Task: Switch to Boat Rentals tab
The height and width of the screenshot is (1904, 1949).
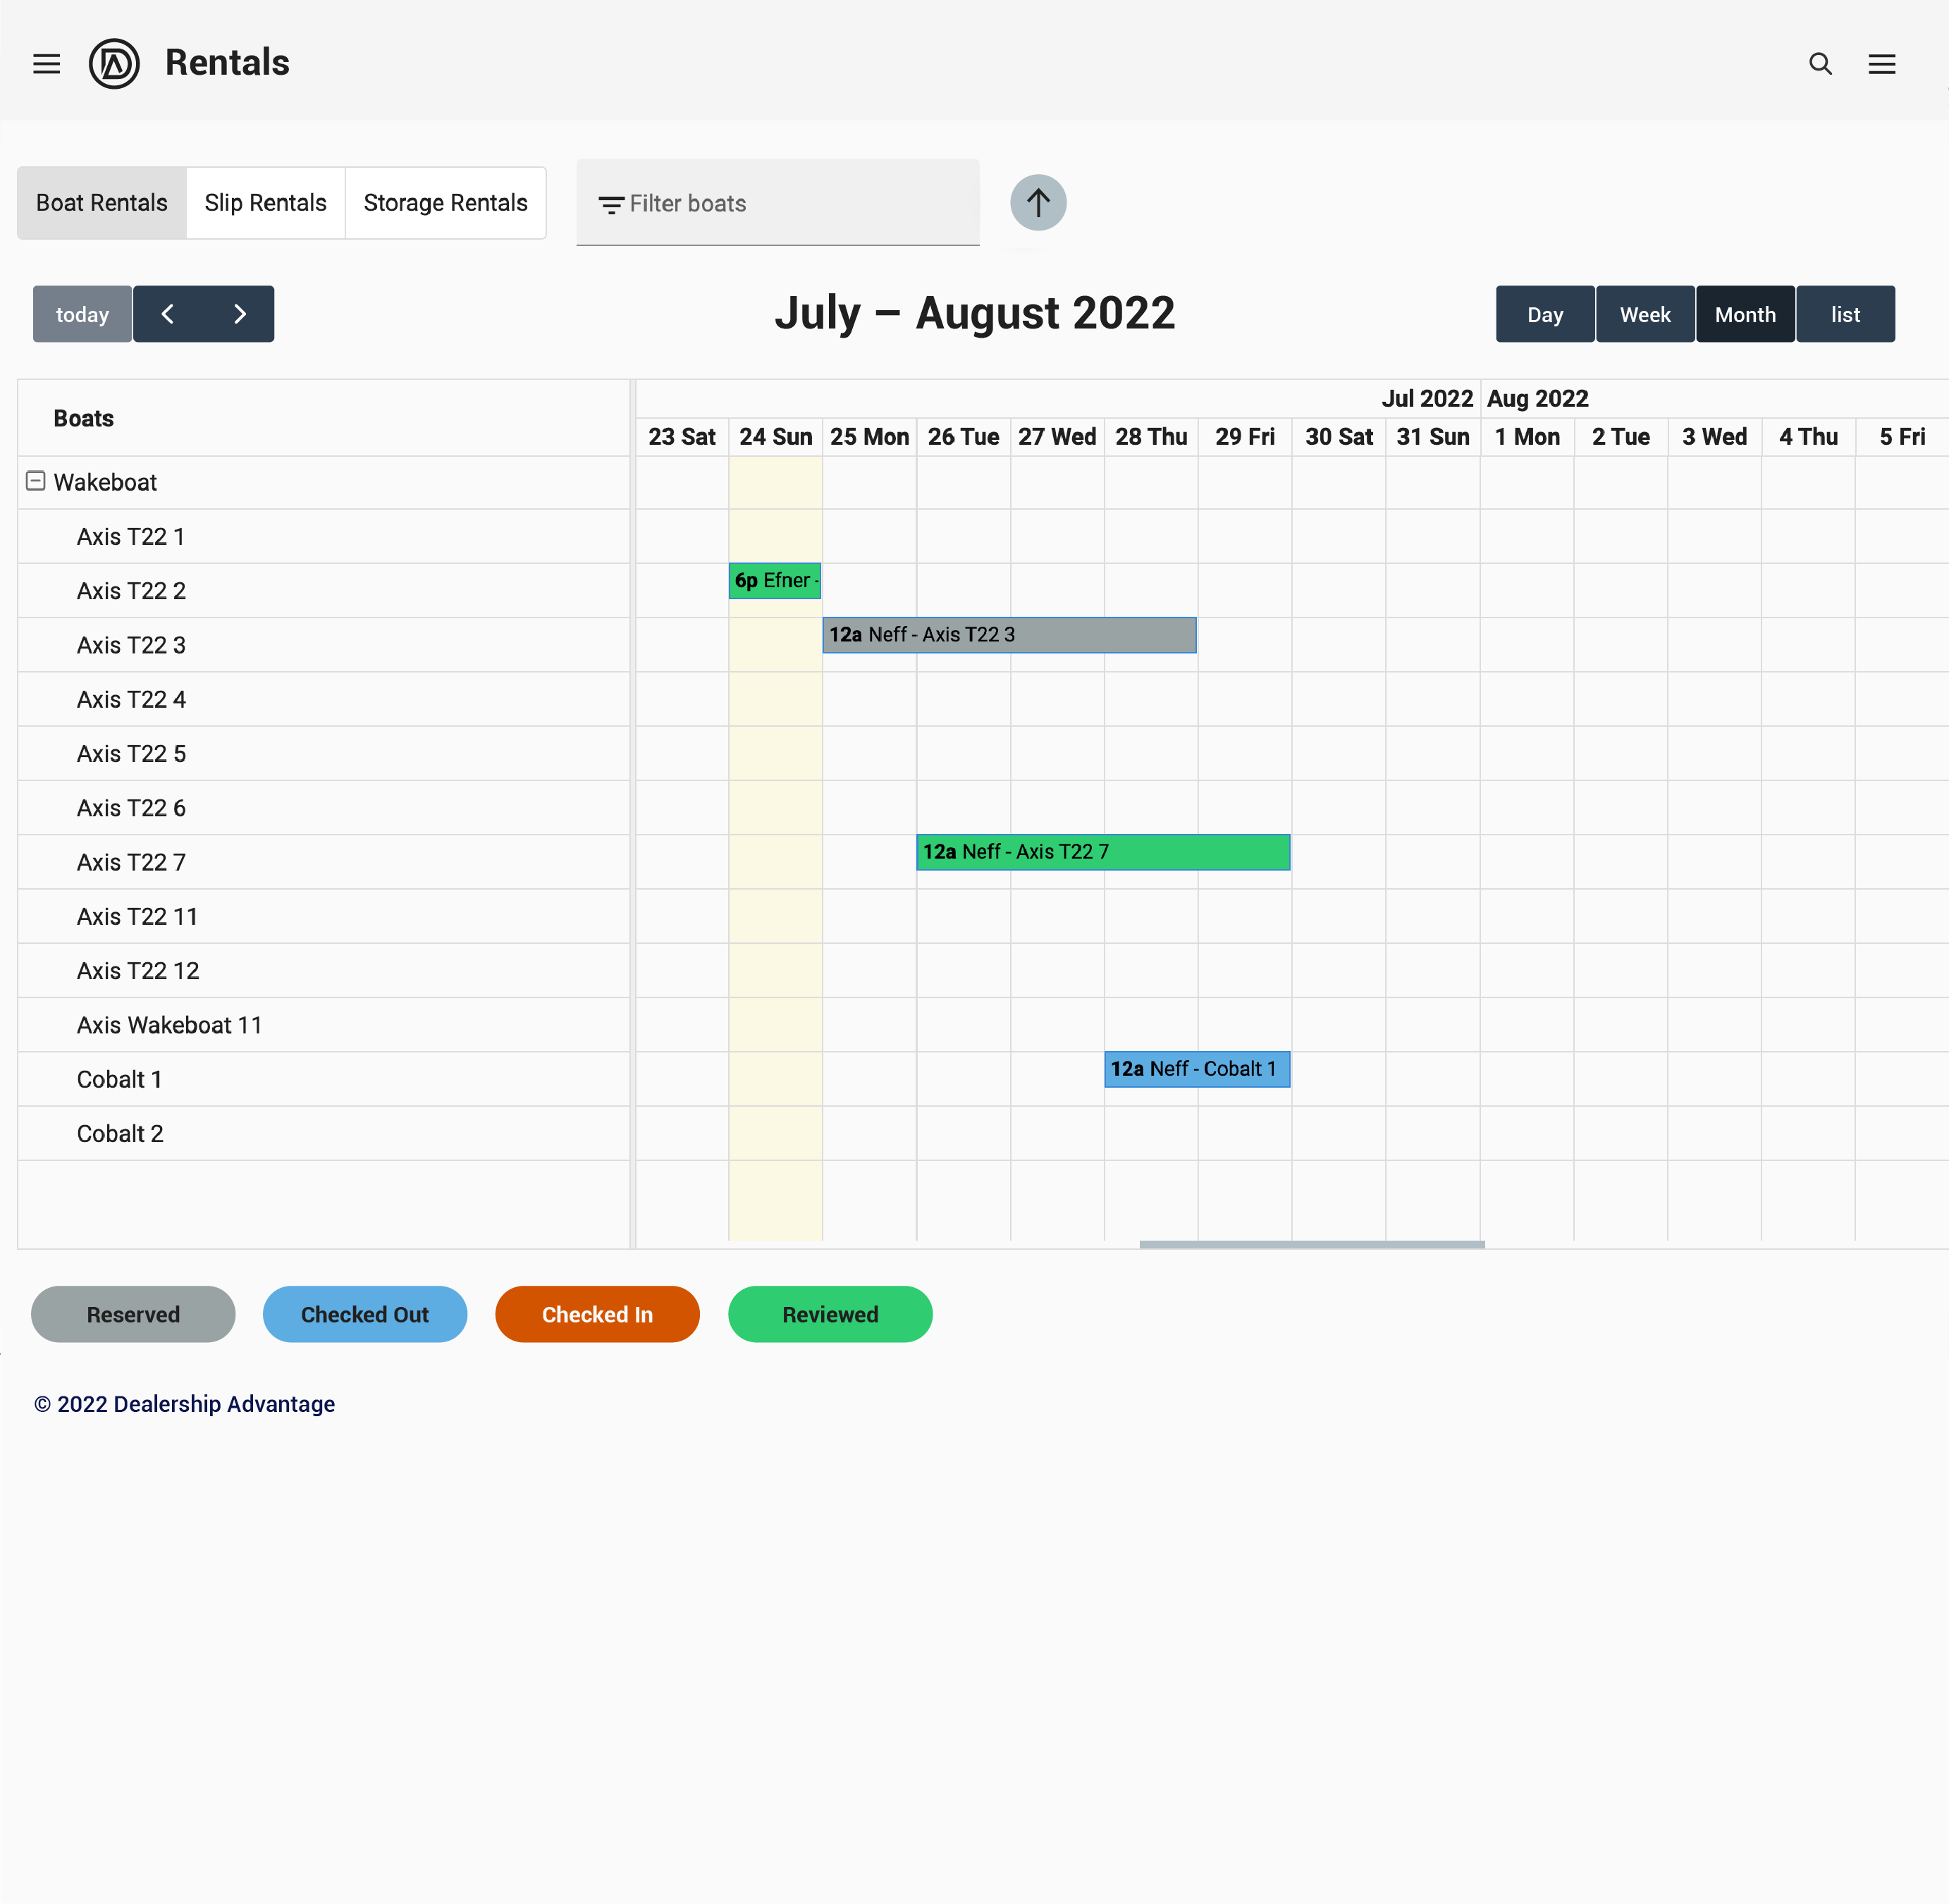Action: (102, 203)
